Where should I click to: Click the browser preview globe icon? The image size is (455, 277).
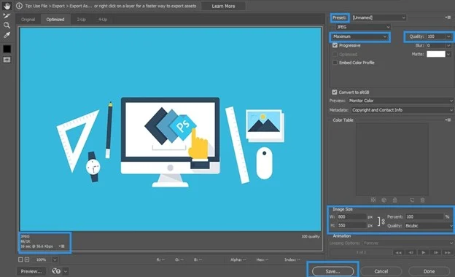56,271
